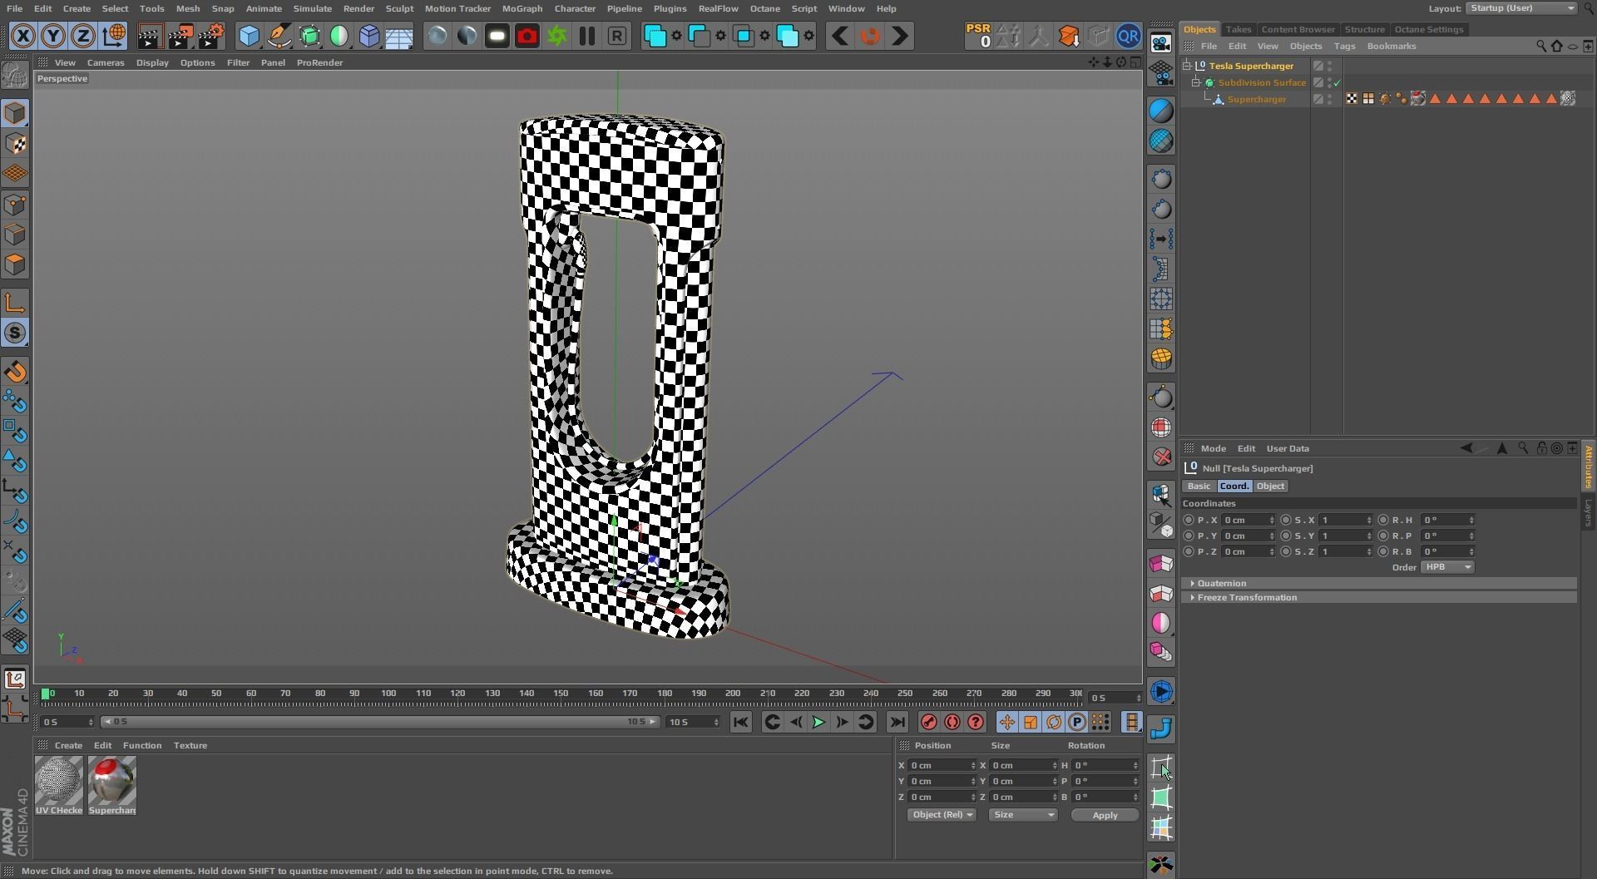Open the MoGraph menu
This screenshot has width=1597, height=879.
(x=522, y=8)
